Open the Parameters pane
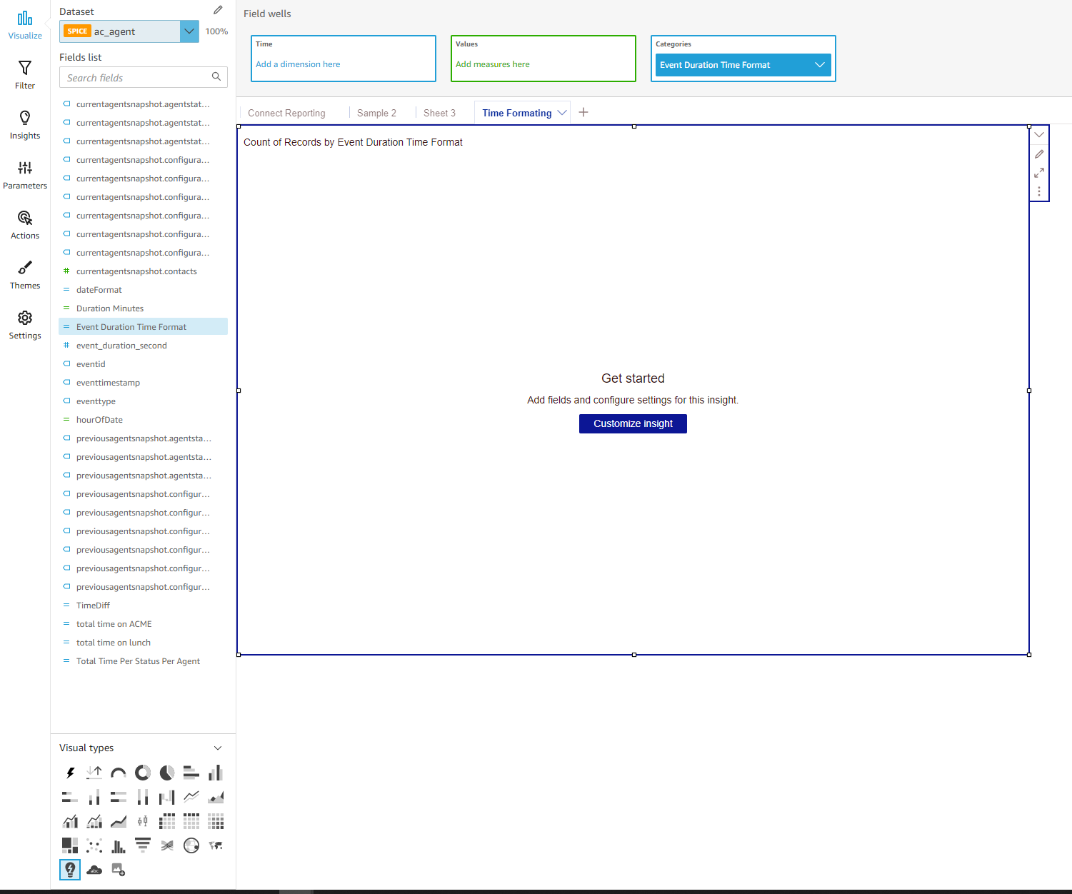Screen dimensions: 1072x894 point(25,175)
